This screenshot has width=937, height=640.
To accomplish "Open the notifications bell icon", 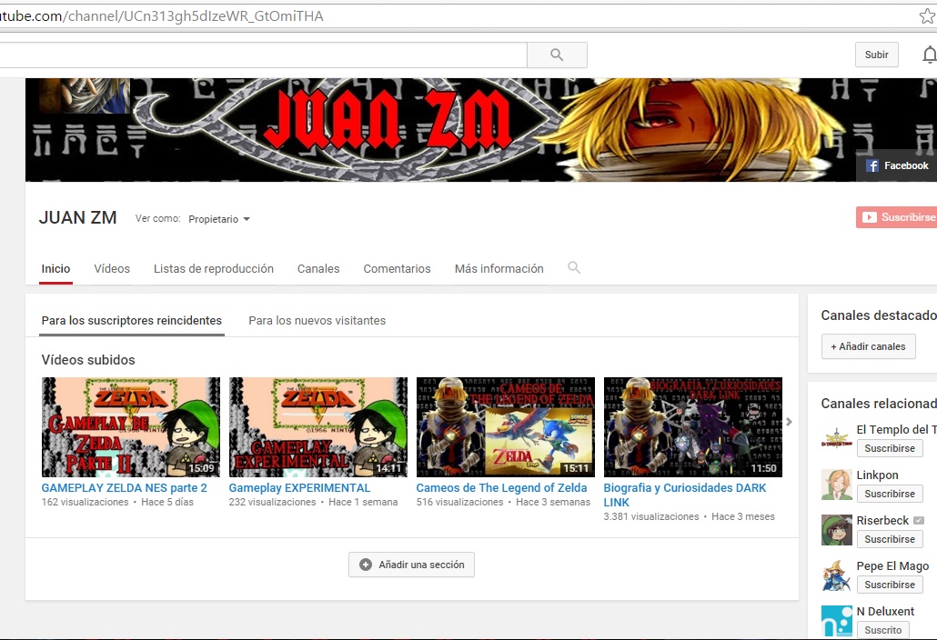I will click(x=929, y=55).
